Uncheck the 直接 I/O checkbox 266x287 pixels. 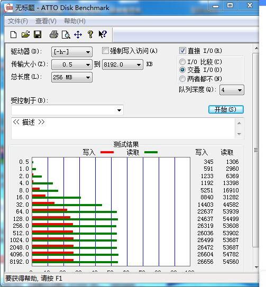click(182, 51)
